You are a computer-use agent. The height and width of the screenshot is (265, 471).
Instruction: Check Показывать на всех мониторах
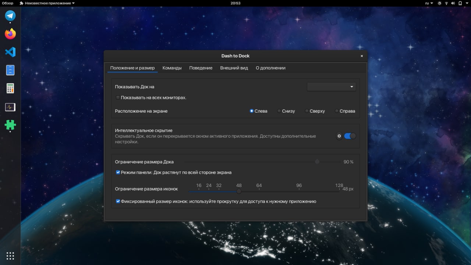coord(118,98)
